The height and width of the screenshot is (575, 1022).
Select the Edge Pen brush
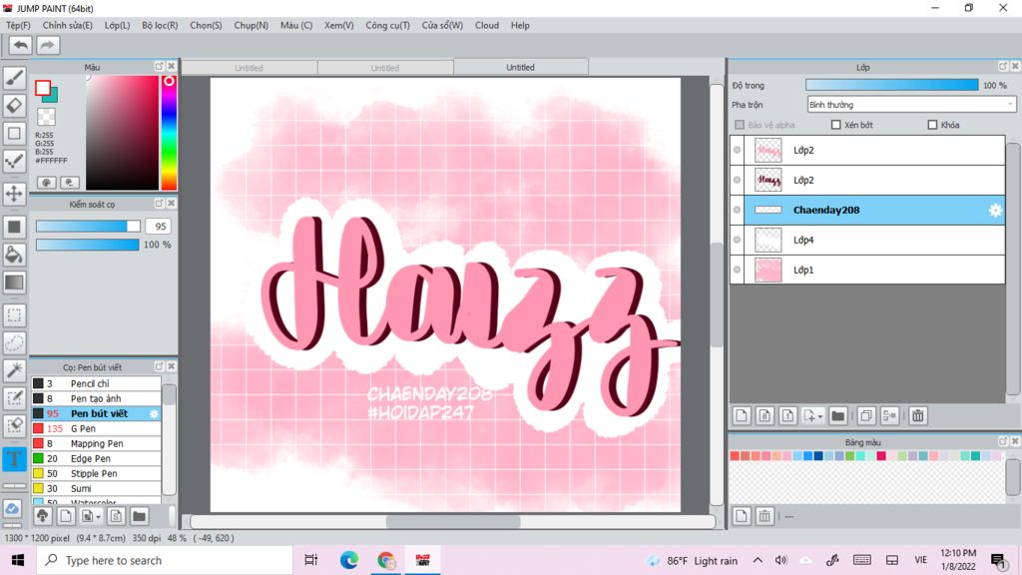click(96, 458)
